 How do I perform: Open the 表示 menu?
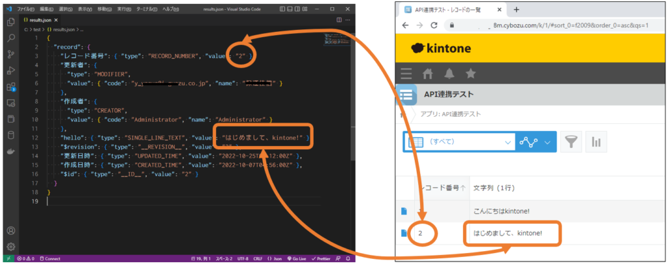click(85, 9)
